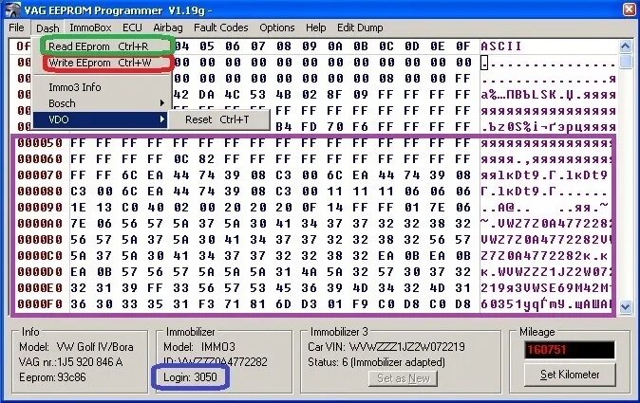Image resolution: width=640 pixels, height=403 pixels.
Task: Click the ASCII column header
Action: [501, 46]
